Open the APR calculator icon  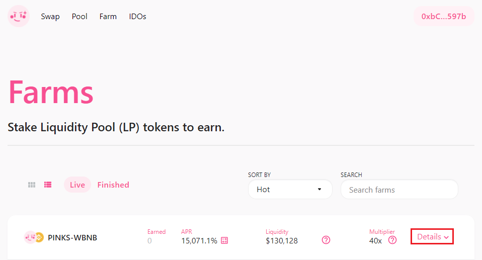pyautogui.click(x=224, y=241)
